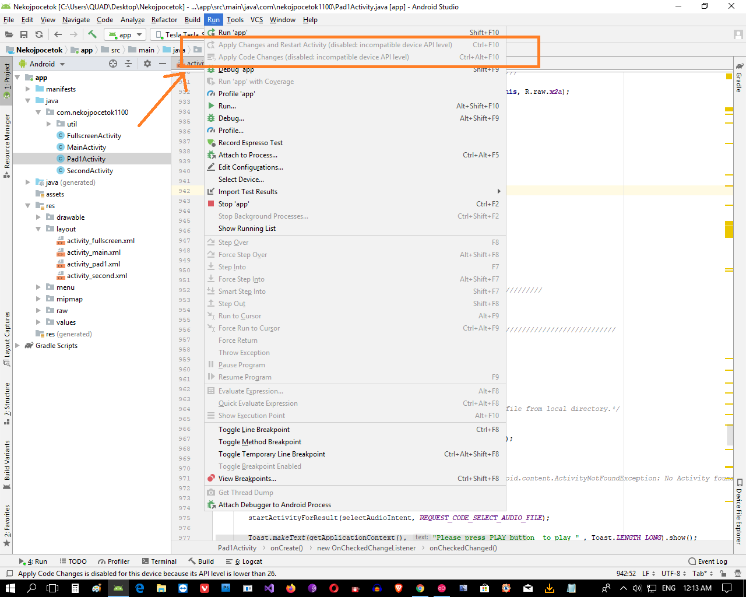Click the Open folder toolbar icon

(9, 34)
